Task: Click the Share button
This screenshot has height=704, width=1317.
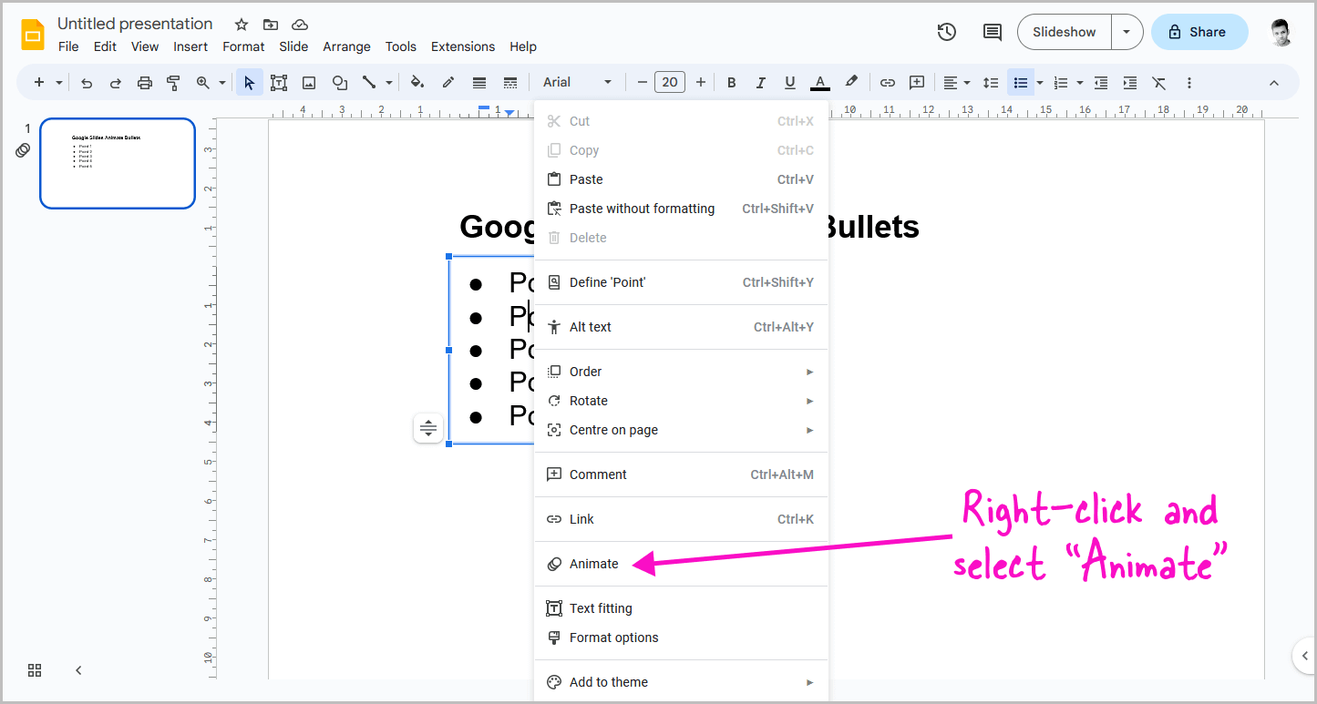Action: 1199,32
